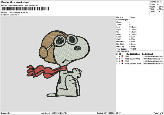Click the 'Stops:' label
Image resolution: width=164 pixels, height=115 pixels.
(x=119, y=22)
